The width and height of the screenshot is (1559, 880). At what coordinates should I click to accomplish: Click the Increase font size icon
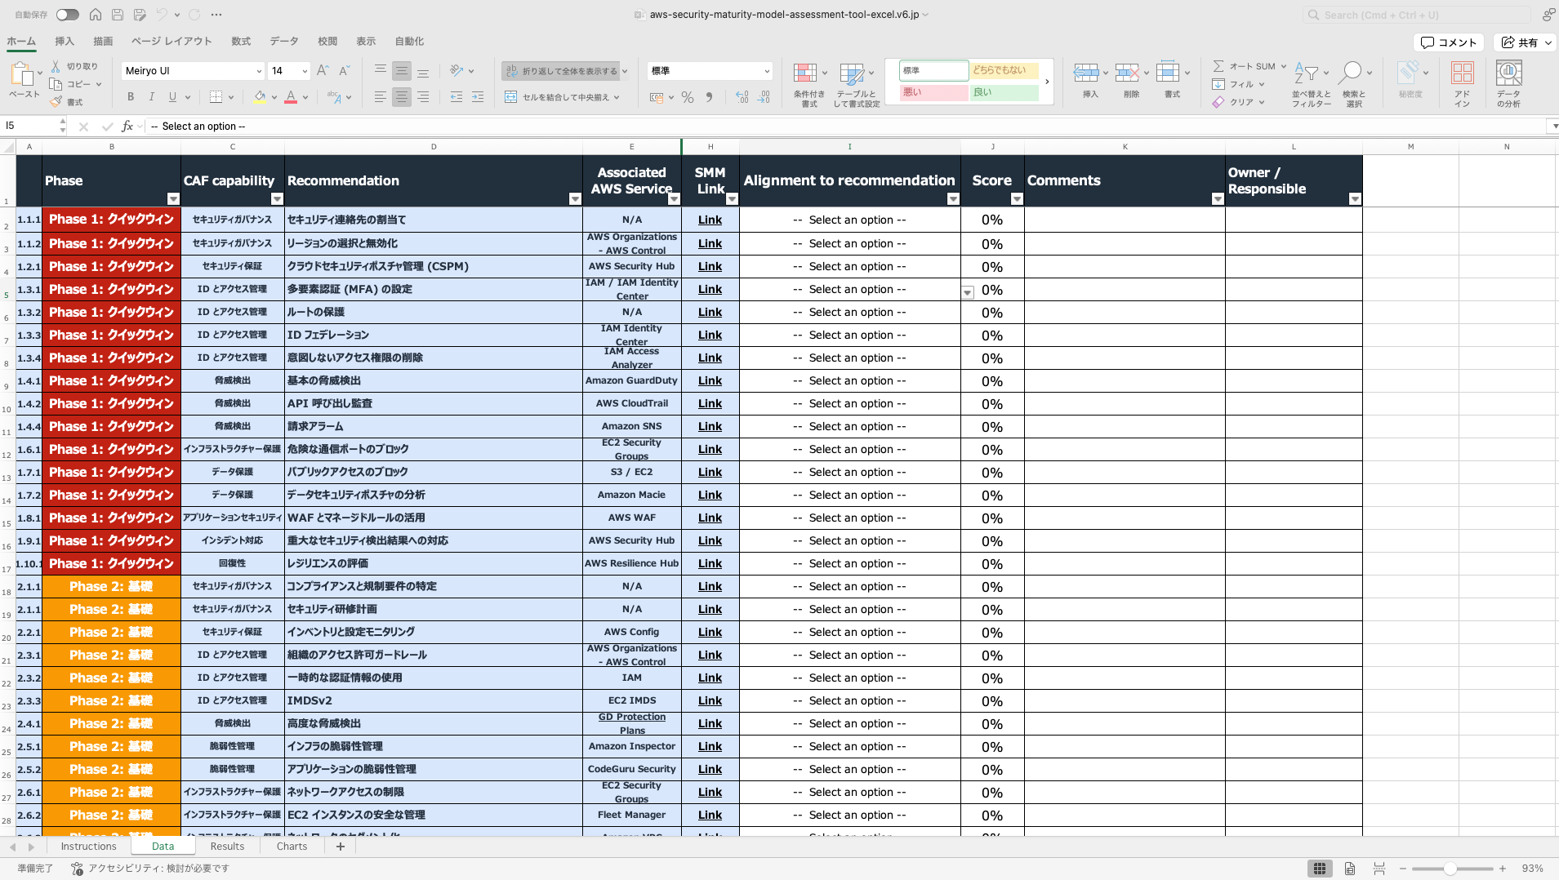click(x=323, y=71)
